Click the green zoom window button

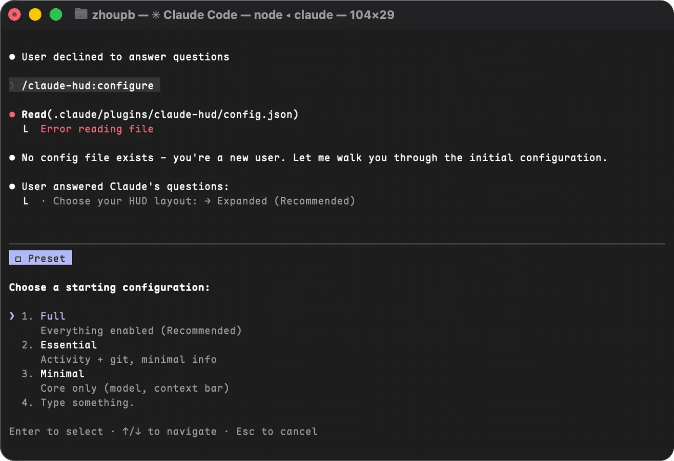[x=56, y=15]
